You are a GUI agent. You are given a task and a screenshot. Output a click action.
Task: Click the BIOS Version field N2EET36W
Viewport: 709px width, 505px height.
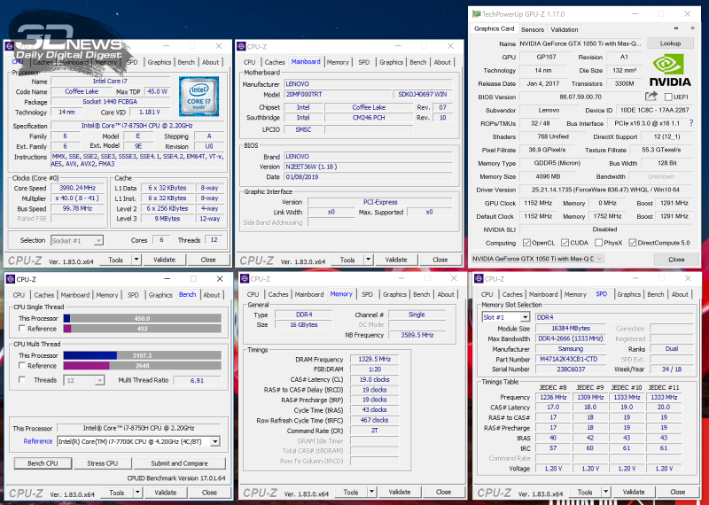coord(368,167)
